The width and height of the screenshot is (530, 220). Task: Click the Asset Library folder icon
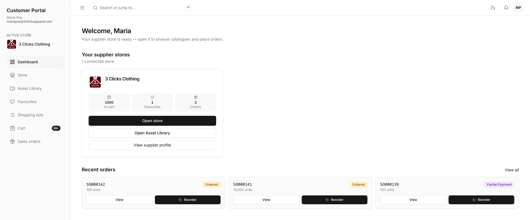click(12, 88)
